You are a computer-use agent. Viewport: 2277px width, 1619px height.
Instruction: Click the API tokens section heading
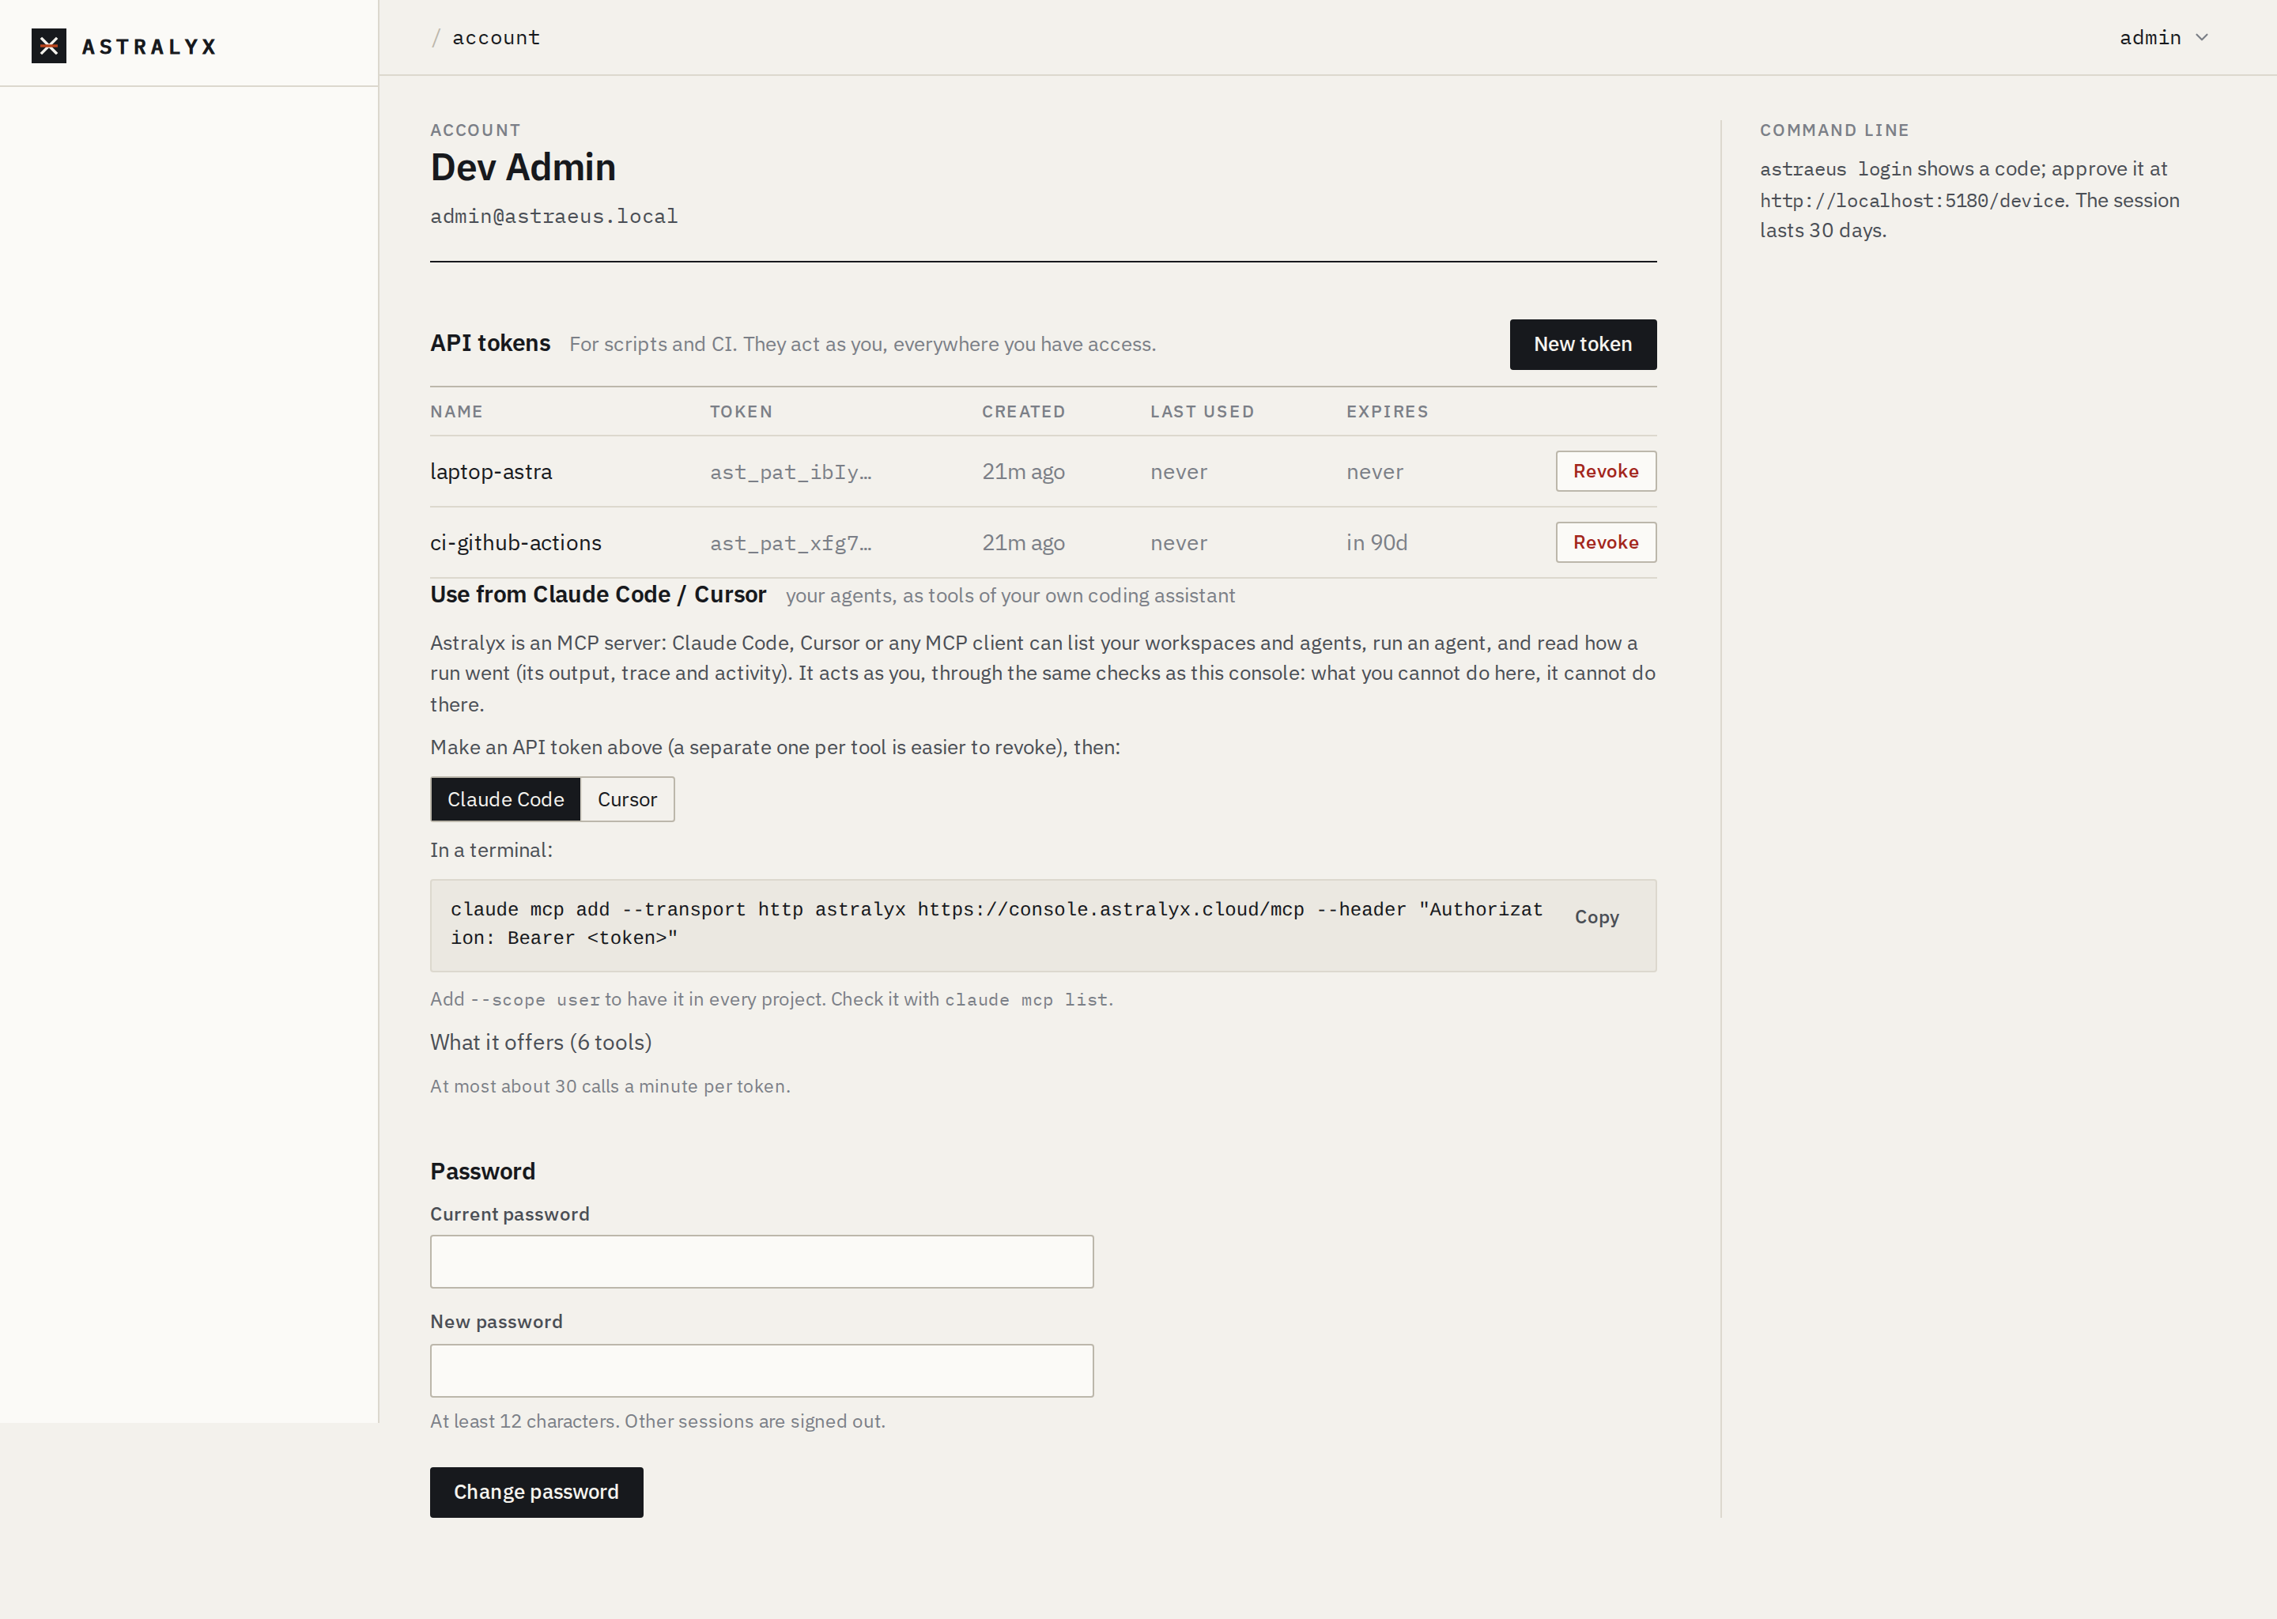(x=489, y=343)
